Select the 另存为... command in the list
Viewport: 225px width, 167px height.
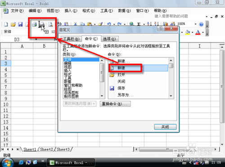(x=138, y=95)
